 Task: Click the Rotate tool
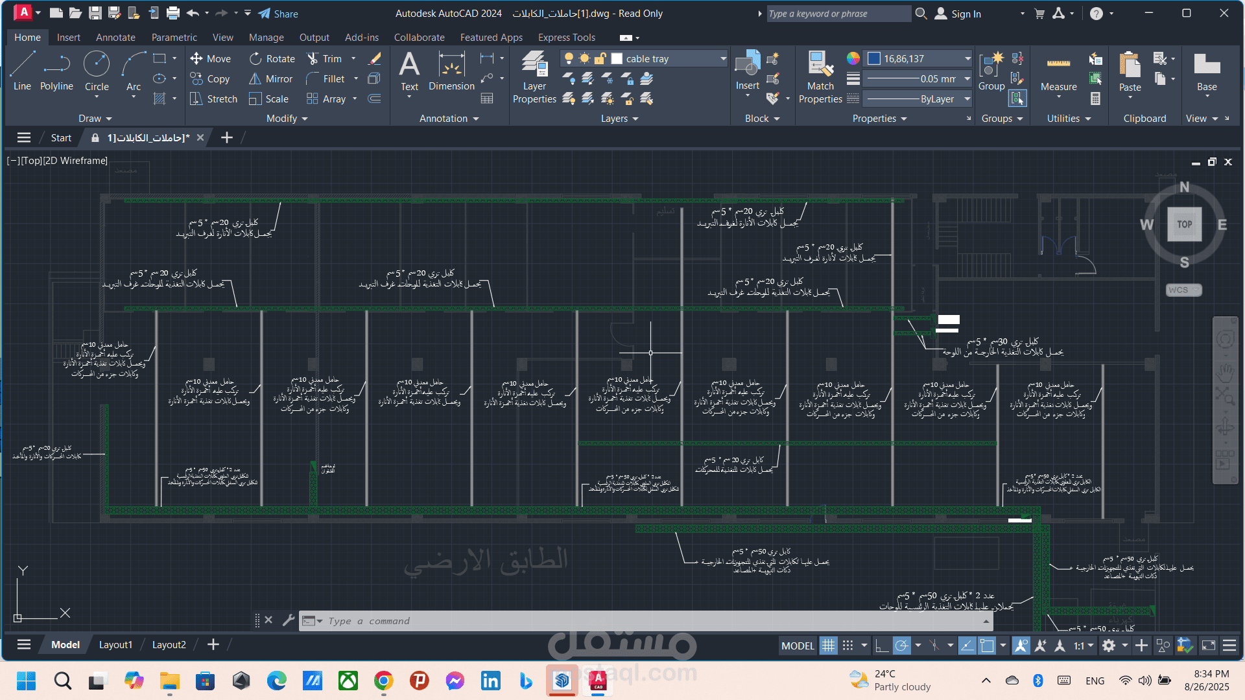click(272, 58)
